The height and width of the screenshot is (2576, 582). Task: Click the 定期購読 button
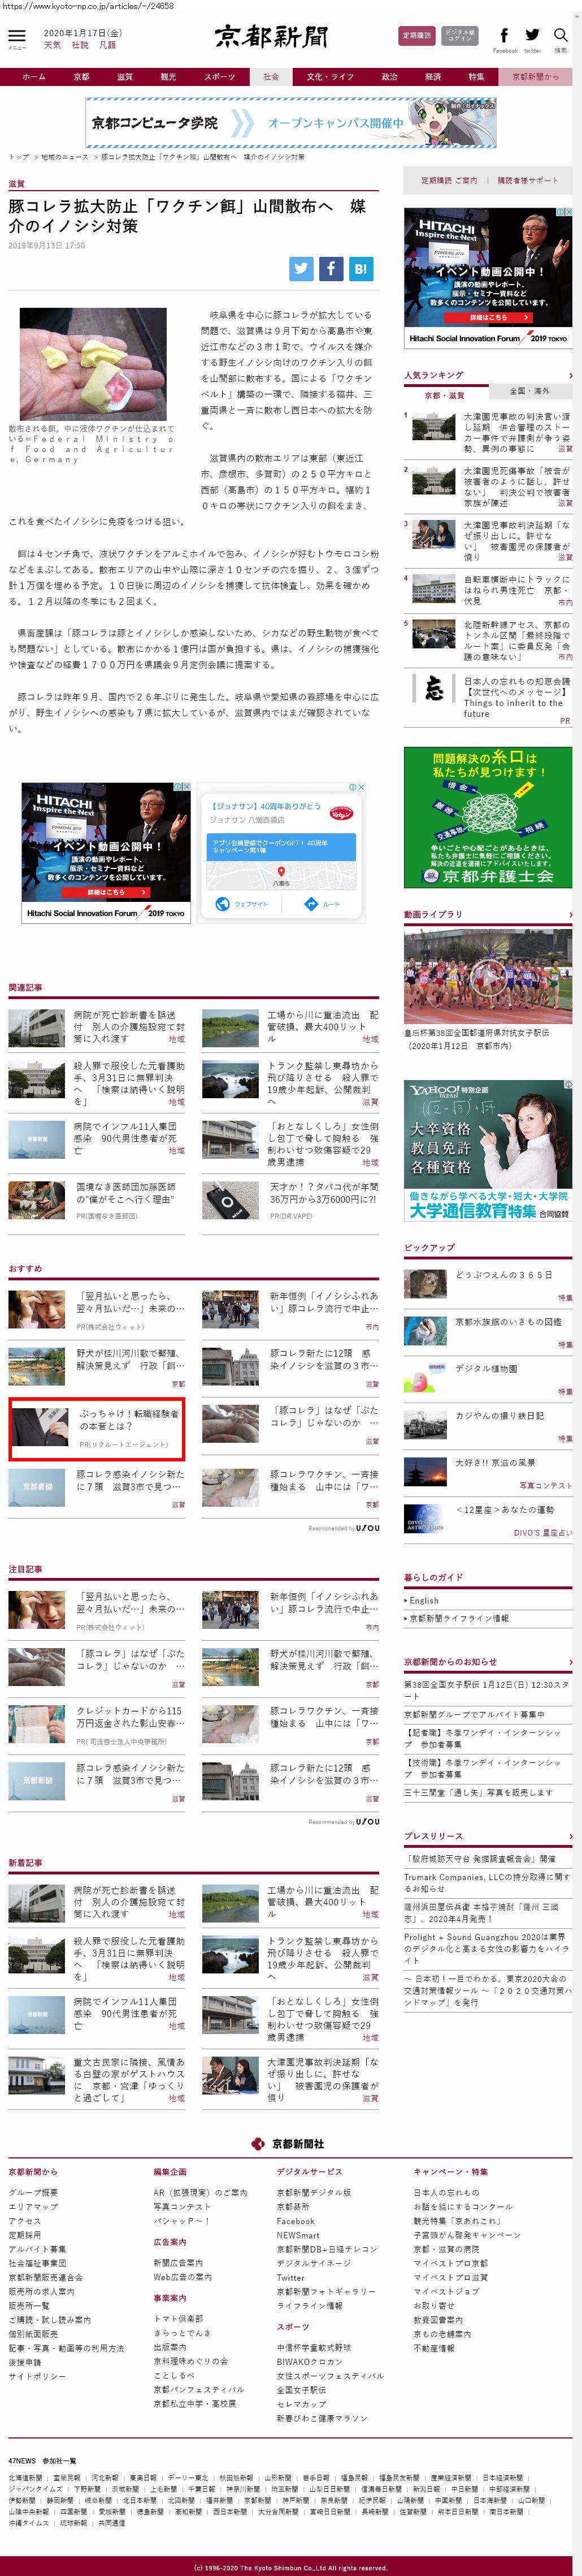pos(416,36)
